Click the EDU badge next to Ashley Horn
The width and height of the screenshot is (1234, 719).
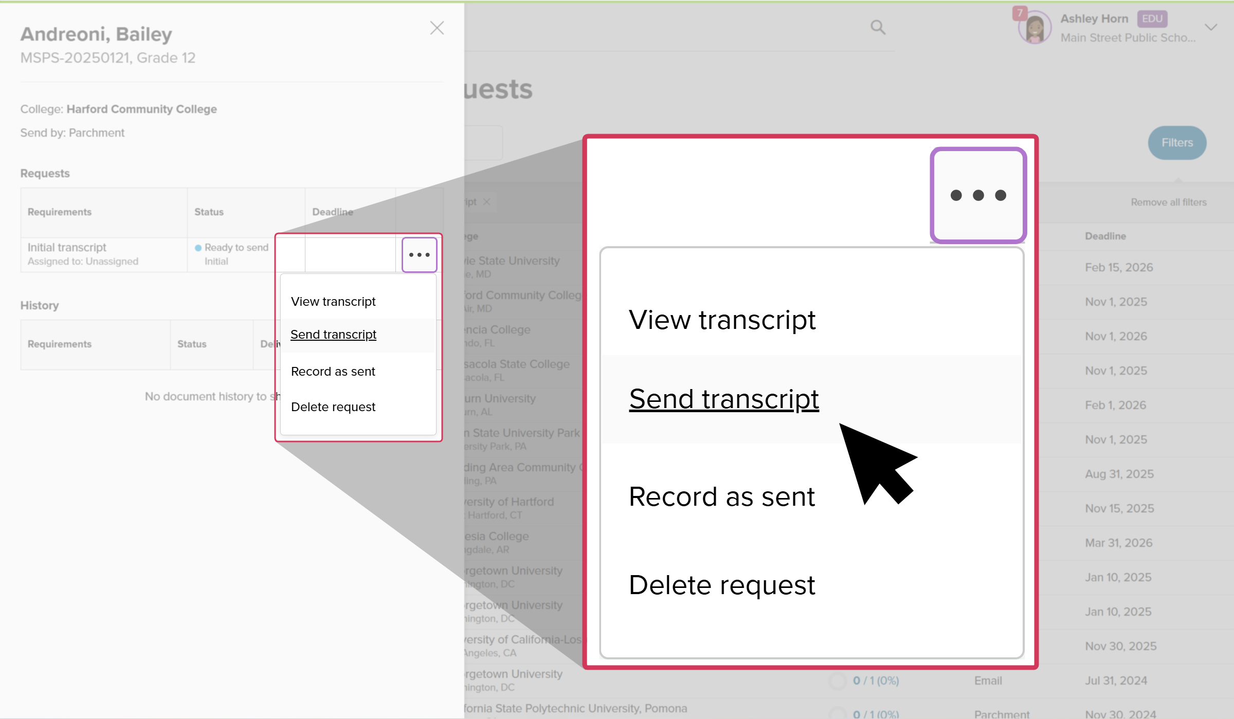click(1152, 19)
